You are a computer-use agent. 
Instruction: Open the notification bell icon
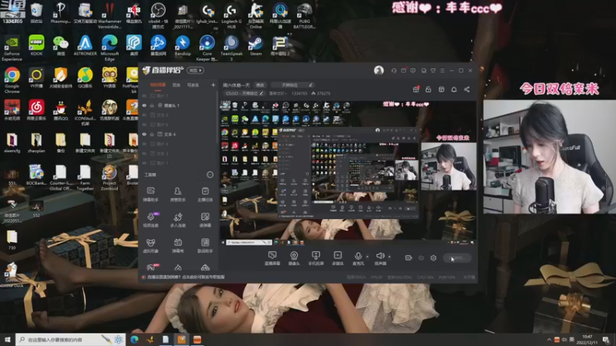pyautogui.click(x=454, y=89)
